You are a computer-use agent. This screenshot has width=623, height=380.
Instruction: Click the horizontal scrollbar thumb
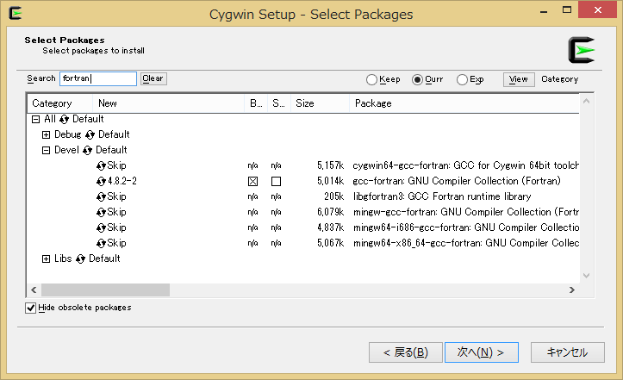pyautogui.click(x=105, y=290)
